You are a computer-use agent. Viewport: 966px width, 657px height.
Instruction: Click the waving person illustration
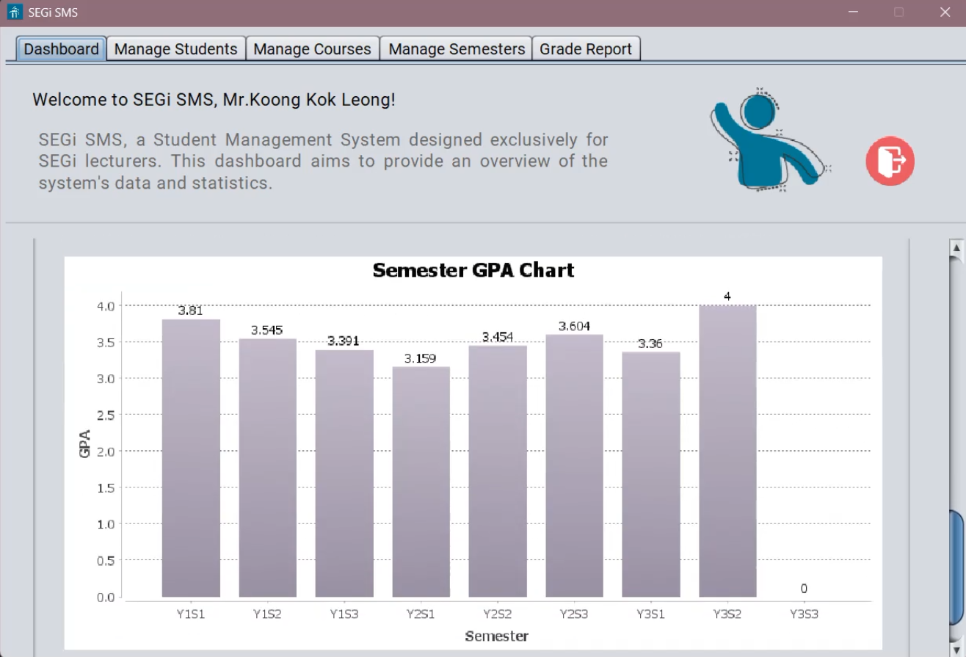point(763,139)
